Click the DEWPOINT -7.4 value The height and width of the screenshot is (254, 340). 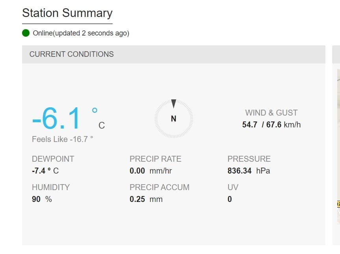(x=45, y=171)
